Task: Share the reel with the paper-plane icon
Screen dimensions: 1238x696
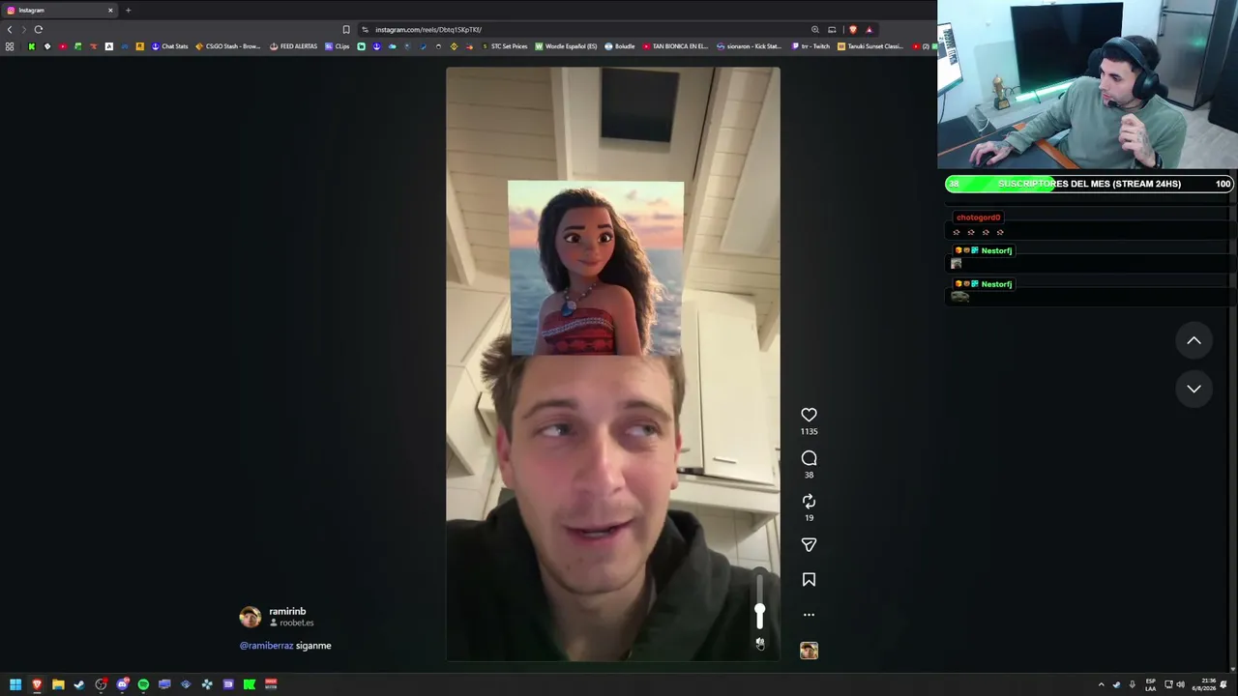Action: click(x=809, y=545)
